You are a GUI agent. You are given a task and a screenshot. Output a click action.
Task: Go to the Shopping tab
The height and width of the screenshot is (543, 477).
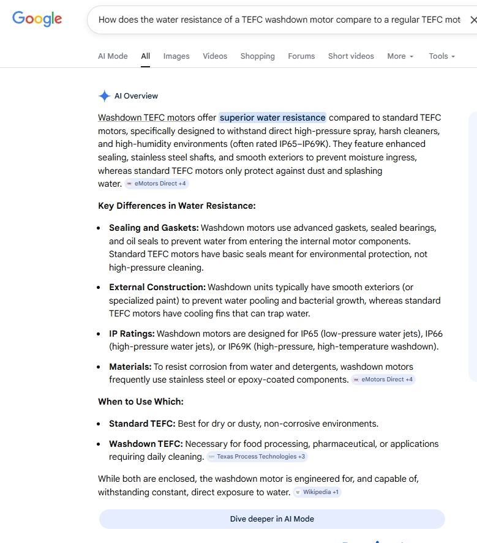point(257,56)
